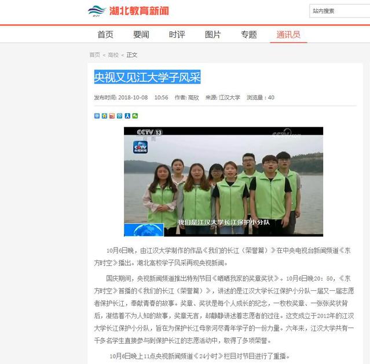Click the view count 浏览量：40
The image size is (370, 364).
click(261, 98)
